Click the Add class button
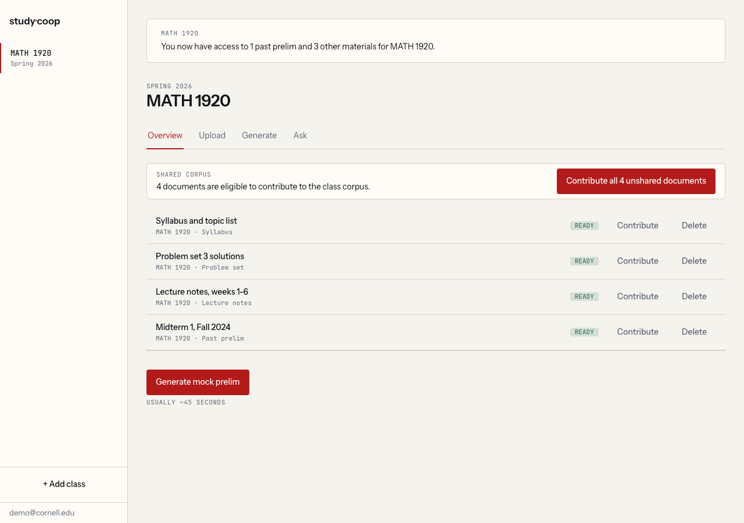 [x=64, y=484]
